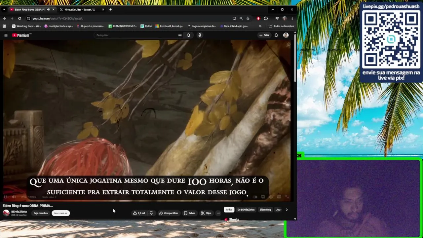This screenshot has width=423, height=238.
Task: Open Evento 41, kernel-p bookmark
Action: pyautogui.click(x=169, y=26)
